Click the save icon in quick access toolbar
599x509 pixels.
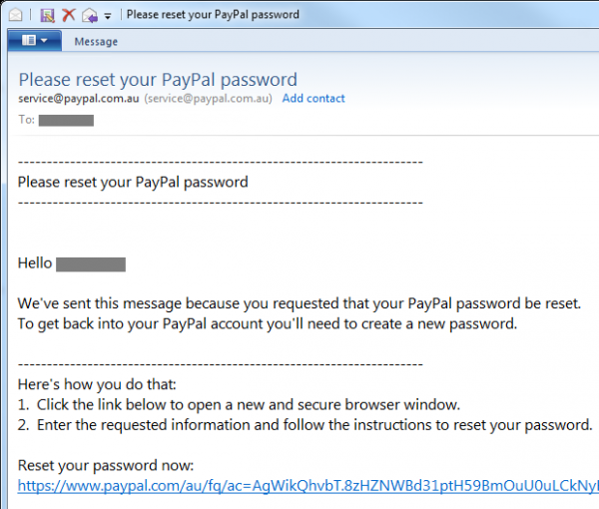[x=47, y=15]
